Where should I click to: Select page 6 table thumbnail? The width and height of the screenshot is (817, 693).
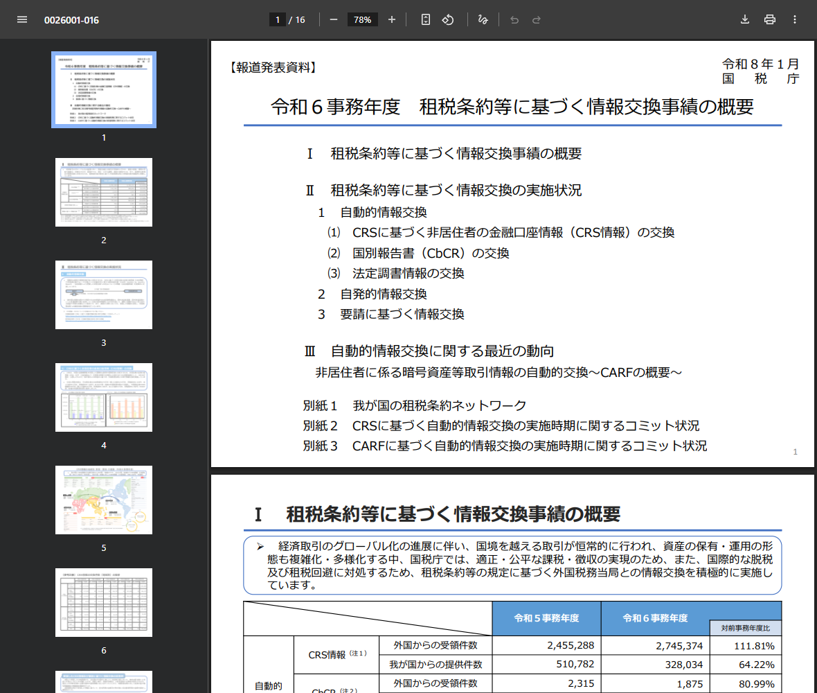pos(104,602)
